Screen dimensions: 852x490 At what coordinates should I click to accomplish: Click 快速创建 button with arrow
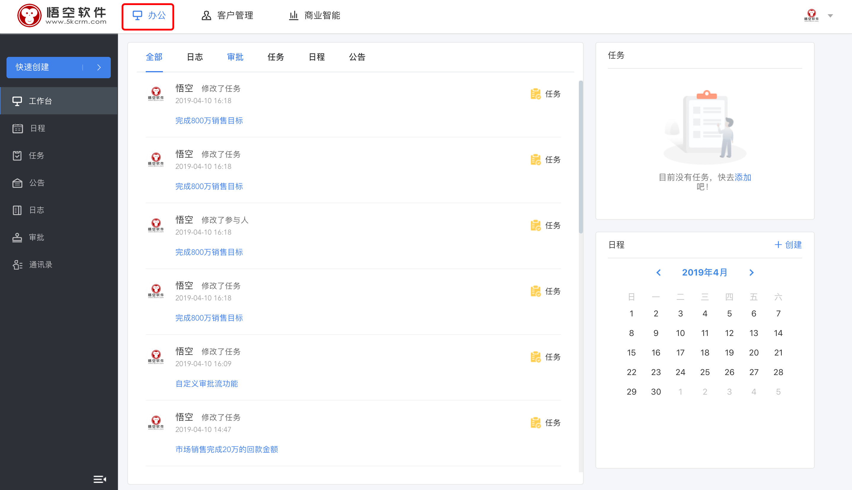pos(59,66)
